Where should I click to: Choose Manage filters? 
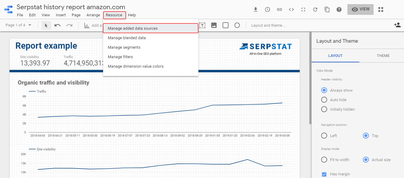pyautogui.click(x=150, y=57)
